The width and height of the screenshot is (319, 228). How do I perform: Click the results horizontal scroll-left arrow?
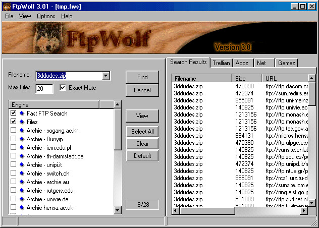click(x=175, y=211)
